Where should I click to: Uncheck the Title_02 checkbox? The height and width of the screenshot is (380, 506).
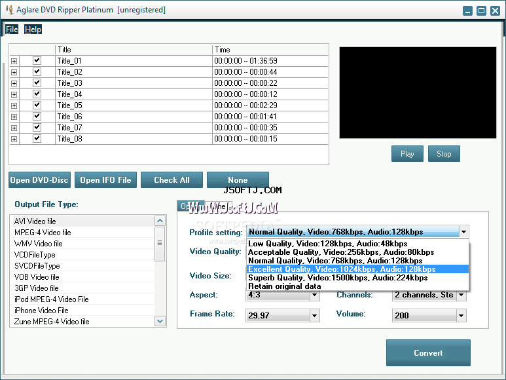[x=37, y=71]
